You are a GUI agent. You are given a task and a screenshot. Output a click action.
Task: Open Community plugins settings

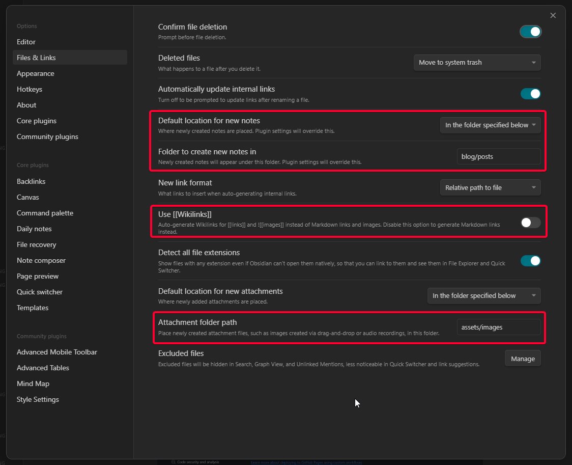pos(47,136)
